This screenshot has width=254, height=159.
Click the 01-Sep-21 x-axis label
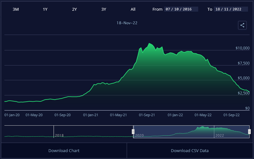click(147, 115)
